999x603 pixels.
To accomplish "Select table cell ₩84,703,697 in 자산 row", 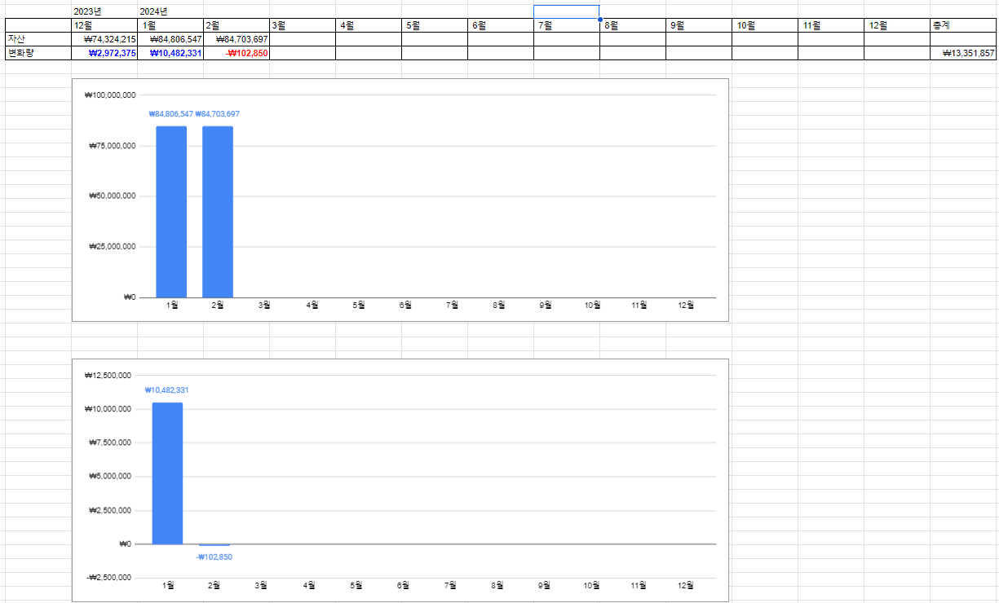I will click(x=236, y=39).
